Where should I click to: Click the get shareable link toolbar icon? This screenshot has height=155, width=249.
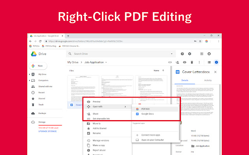pyautogui.click(x=170, y=62)
